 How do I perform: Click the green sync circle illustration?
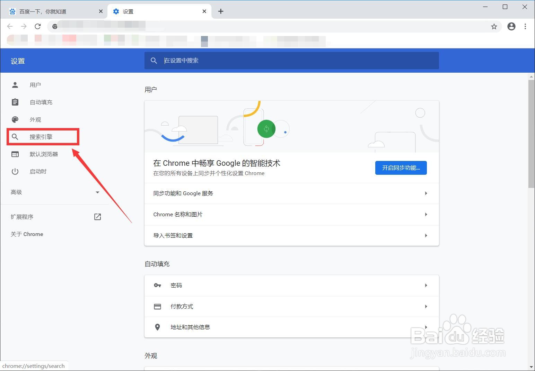pyautogui.click(x=266, y=129)
